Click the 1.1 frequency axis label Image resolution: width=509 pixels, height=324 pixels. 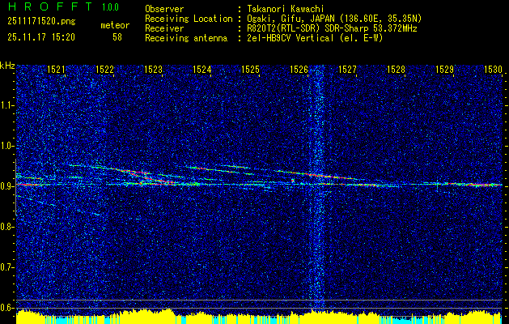coord(6,105)
